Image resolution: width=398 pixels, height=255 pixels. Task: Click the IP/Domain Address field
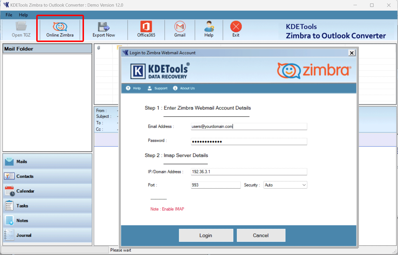coord(249,172)
